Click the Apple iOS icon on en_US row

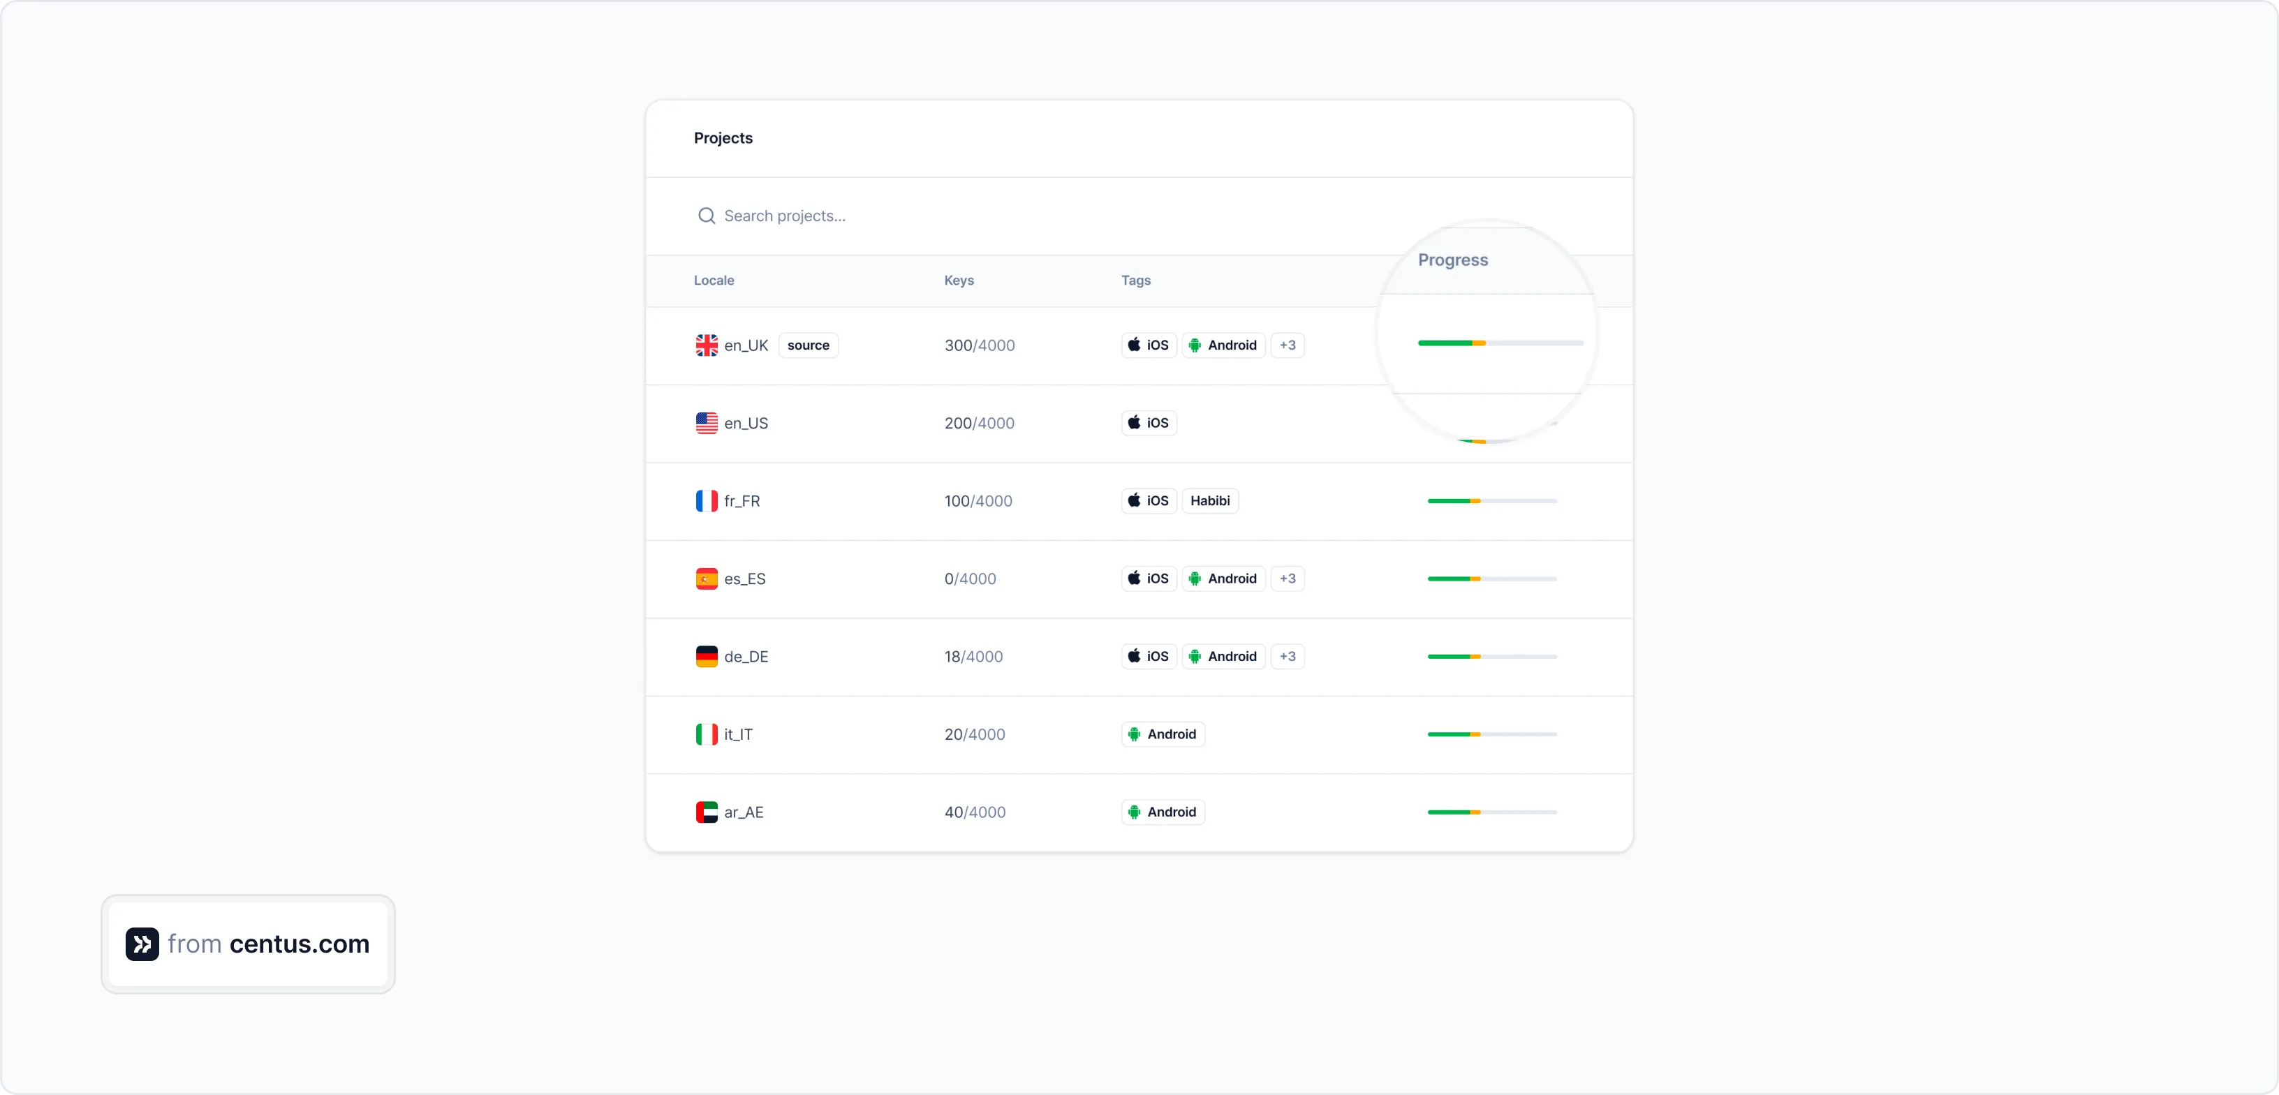tap(1146, 423)
